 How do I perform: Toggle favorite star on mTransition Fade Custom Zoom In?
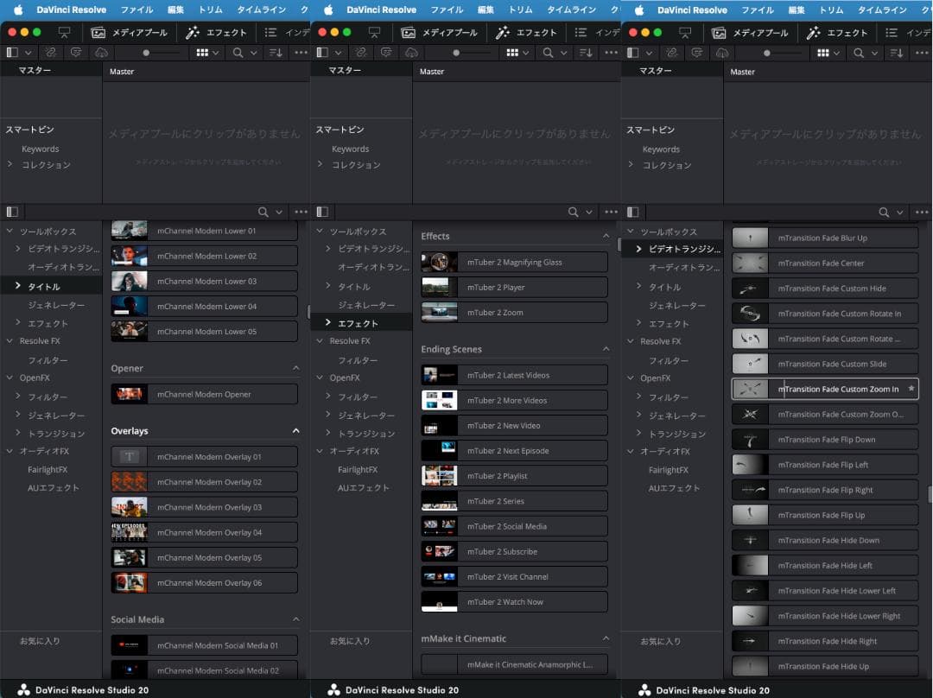coord(911,389)
